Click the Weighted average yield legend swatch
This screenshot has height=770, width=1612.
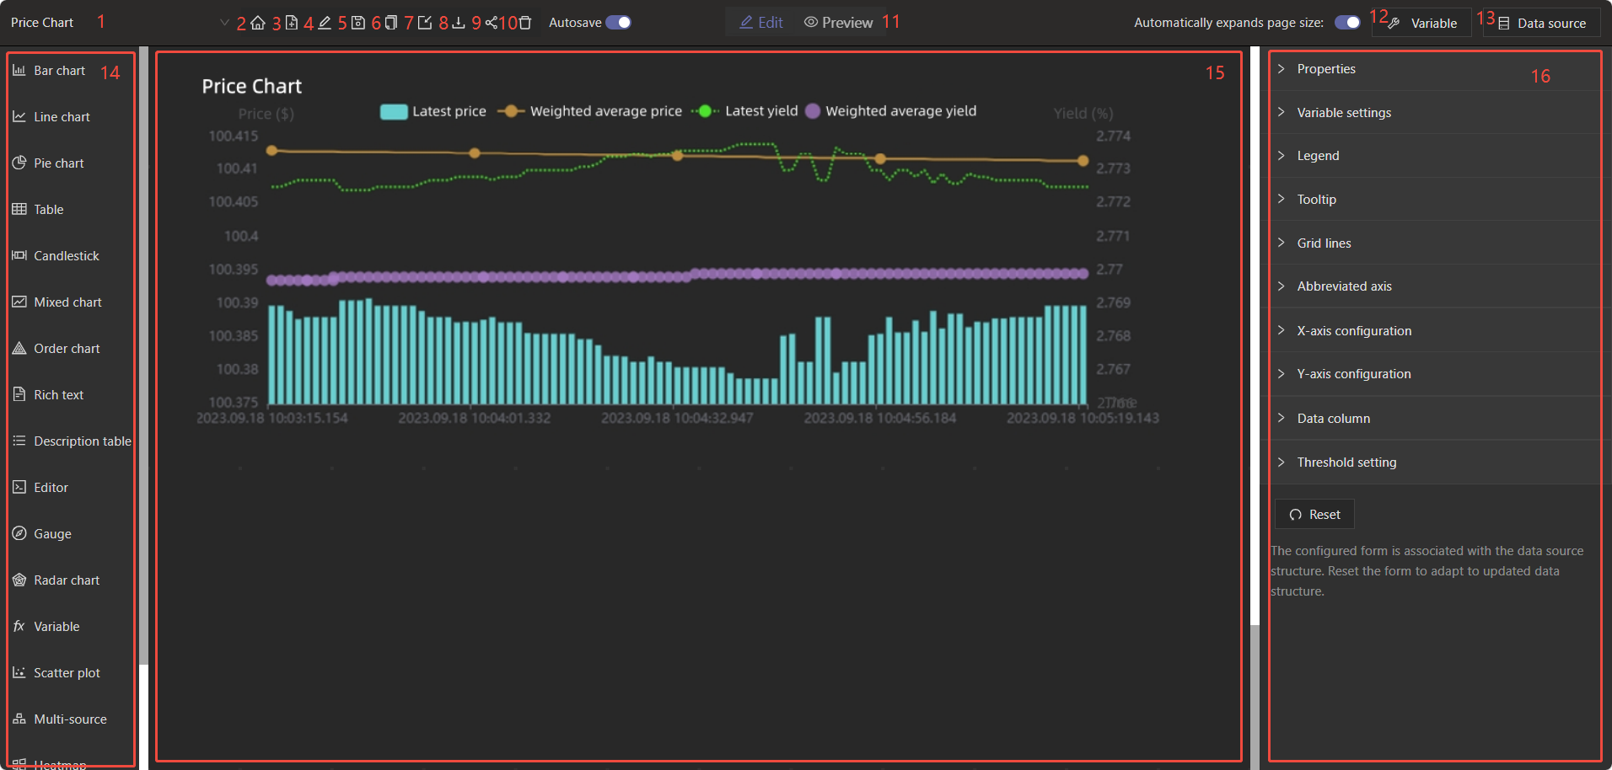tap(813, 111)
